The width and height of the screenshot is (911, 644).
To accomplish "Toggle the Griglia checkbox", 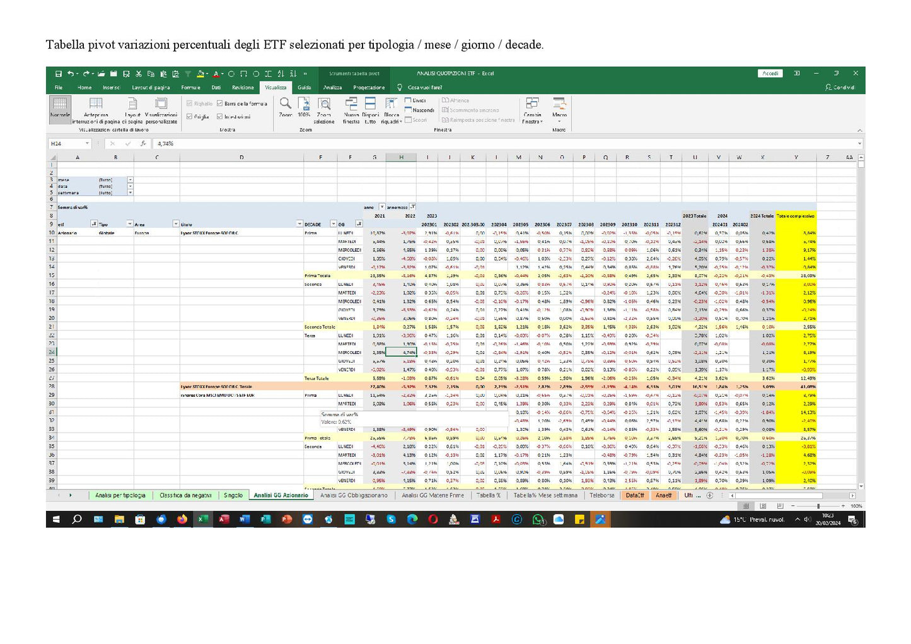I will 189,117.
